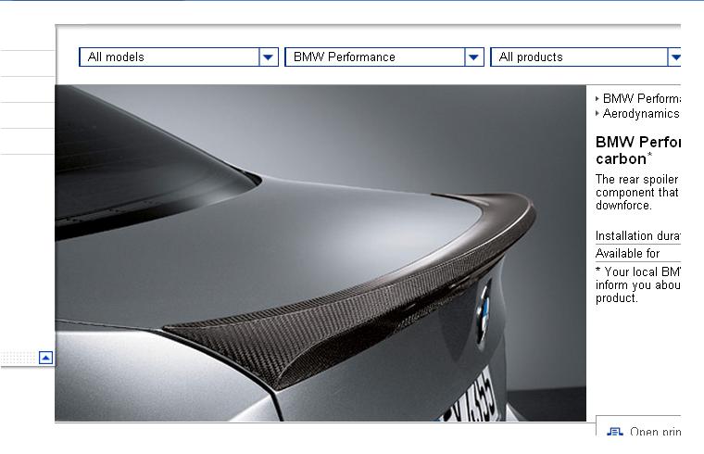Click the arrow bullet before Aerodynamics
This screenshot has width=704, height=454.
597,114
